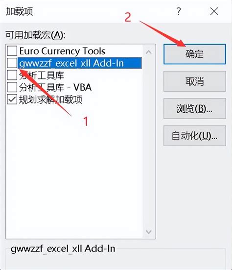Open the 自动化(U)... dialog button
232x270 pixels.
tap(194, 136)
